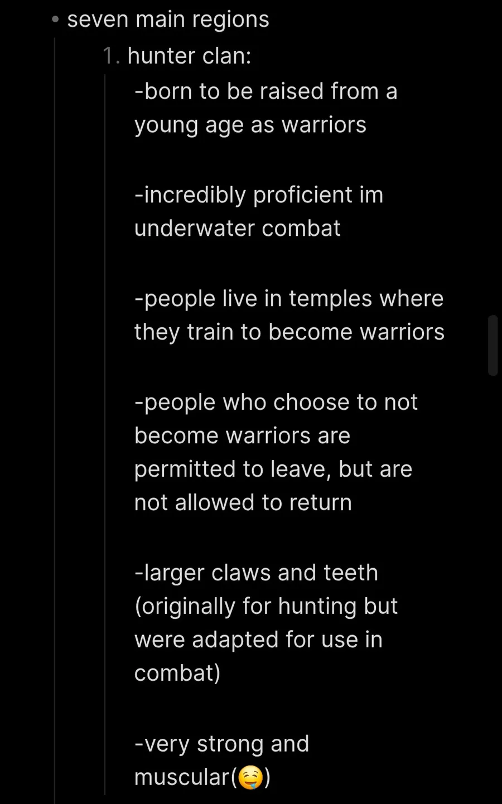
Task: Click '(originally for hunting but' line
Action: [266, 607]
